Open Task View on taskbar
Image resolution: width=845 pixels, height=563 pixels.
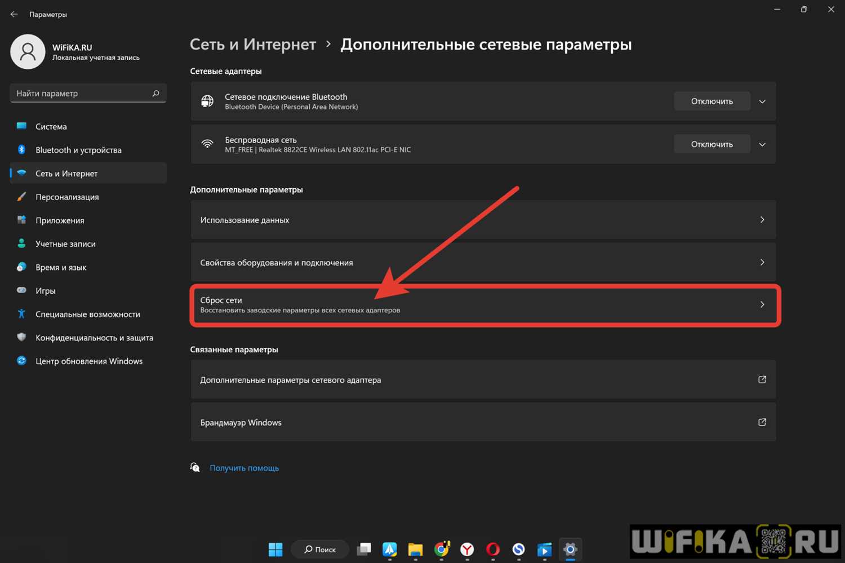click(364, 549)
